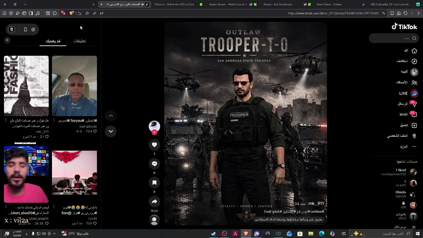423x238 pixels.
Task: Open mk._911 username on post
Action: (316, 204)
